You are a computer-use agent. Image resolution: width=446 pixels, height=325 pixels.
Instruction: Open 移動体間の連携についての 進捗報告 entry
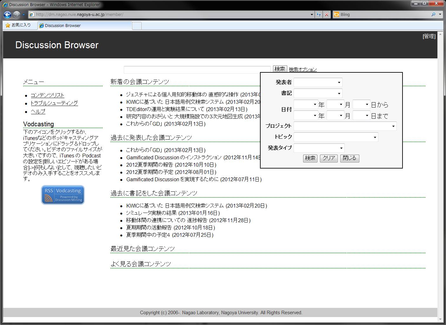point(188,220)
